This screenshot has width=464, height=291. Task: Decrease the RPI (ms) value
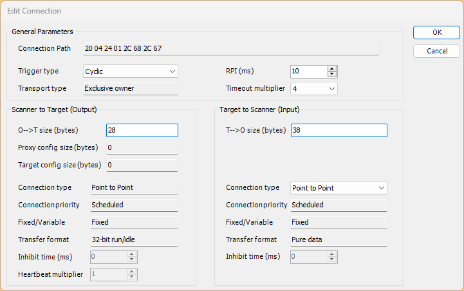pyautogui.click(x=331, y=74)
